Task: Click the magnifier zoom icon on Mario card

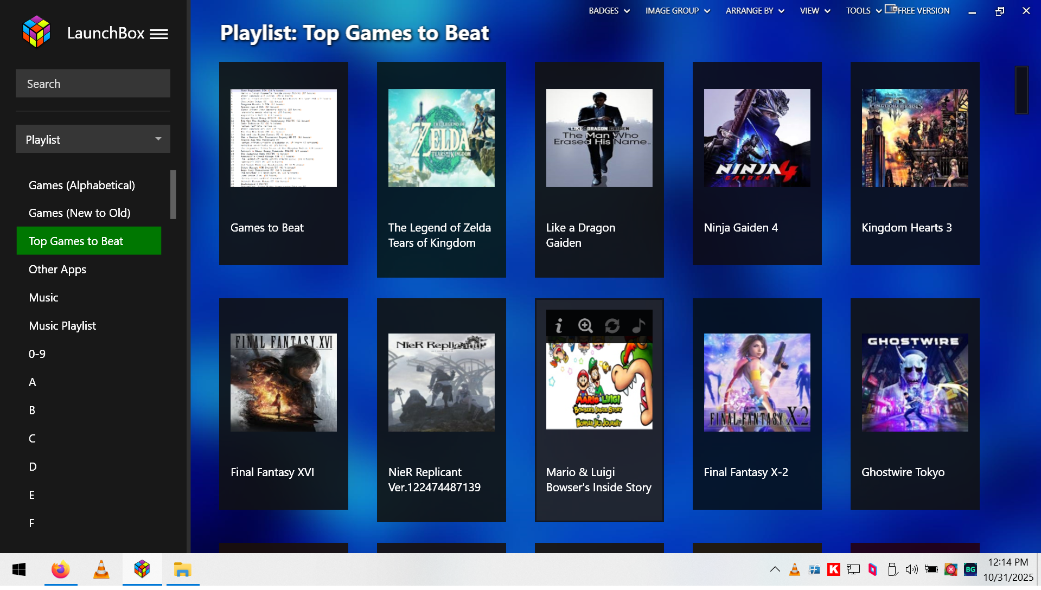Action: [x=585, y=325]
